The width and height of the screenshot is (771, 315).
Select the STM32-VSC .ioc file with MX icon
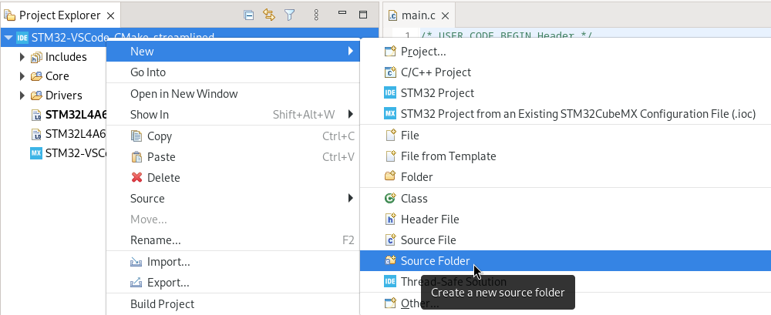coord(76,152)
